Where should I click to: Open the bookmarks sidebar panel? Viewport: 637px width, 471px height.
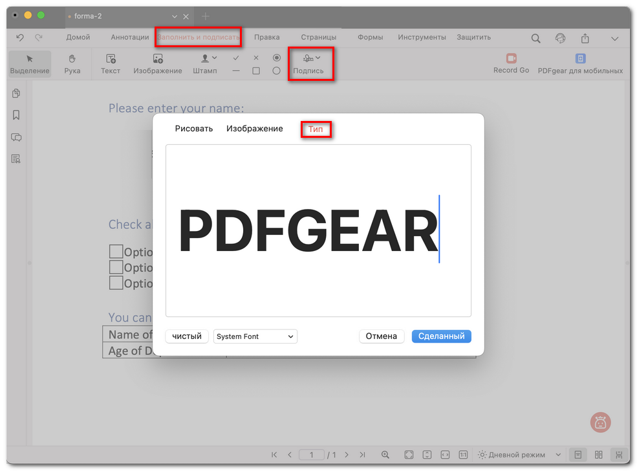[x=16, y=115]
